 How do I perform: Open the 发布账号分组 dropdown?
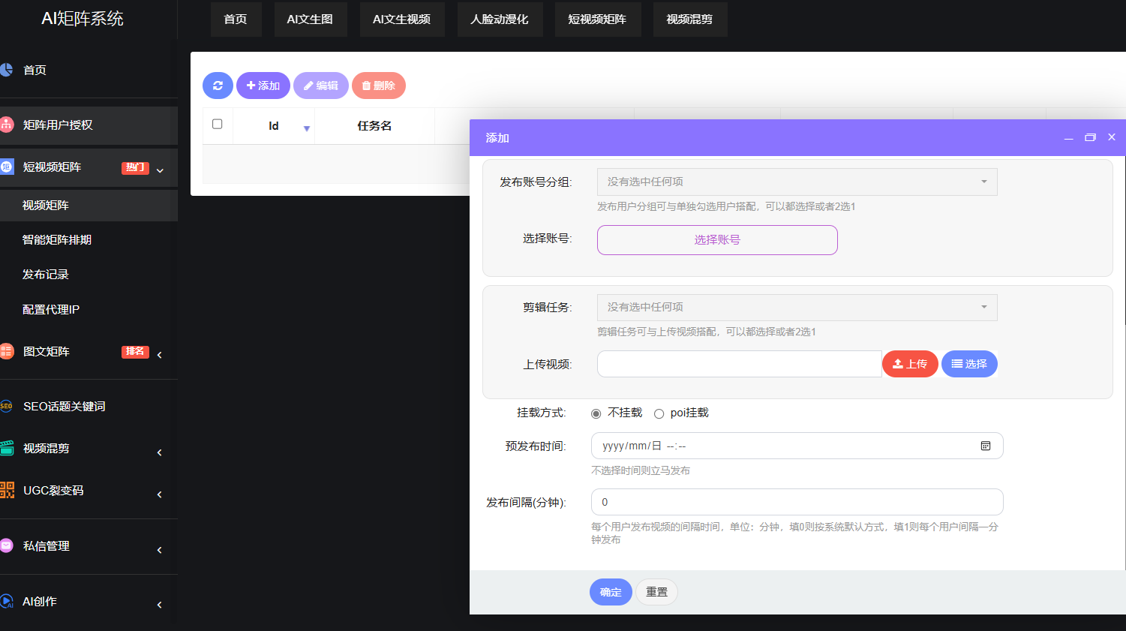[797, 182]
